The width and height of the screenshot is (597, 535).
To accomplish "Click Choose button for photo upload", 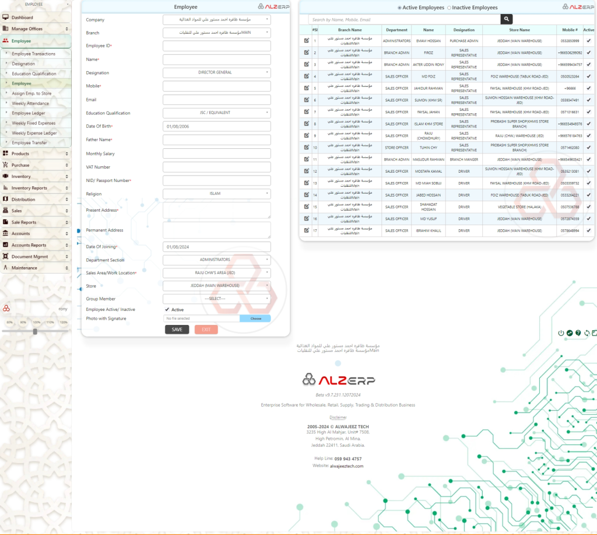I will click(x=255, y=319).
